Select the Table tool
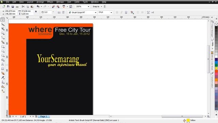 (x=3, y=69)
